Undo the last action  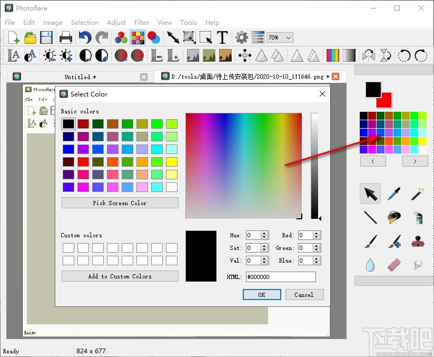pyautogui.click(x=85, y=37)
